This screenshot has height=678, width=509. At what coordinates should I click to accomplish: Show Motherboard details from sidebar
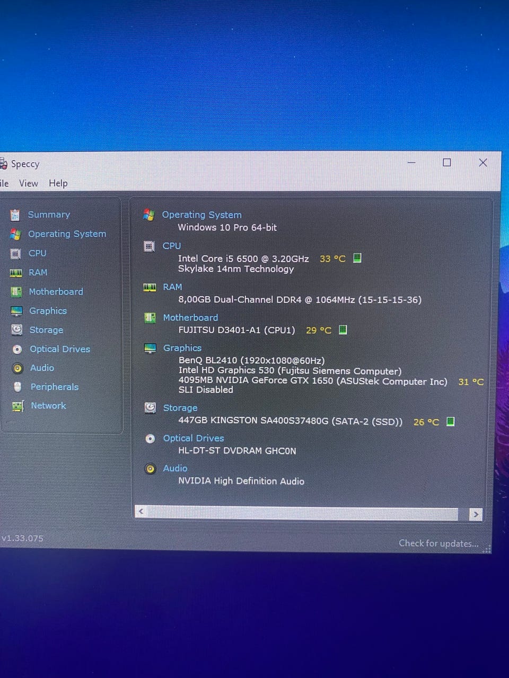click(x=56, y=292)
